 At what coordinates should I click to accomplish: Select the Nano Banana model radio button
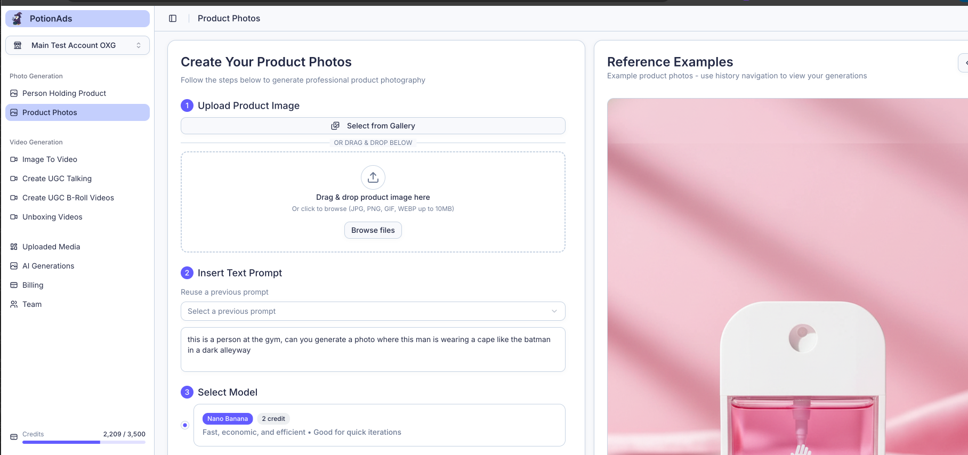pos(185,425)
